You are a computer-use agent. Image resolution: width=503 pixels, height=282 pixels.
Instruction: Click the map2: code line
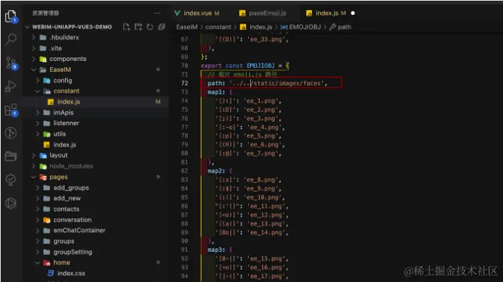point(220,171)
